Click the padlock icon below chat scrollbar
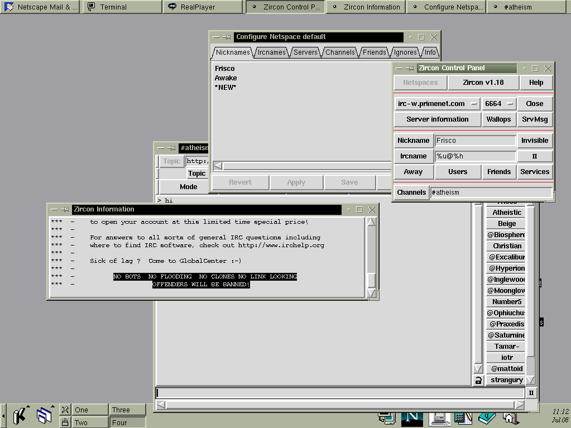 [x=478, y=380]
